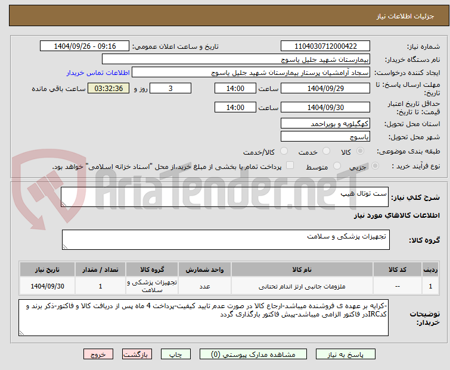Click the response deadline time 14:00 field
Screen dimensions: 450x370
click(x=235, y=88)
